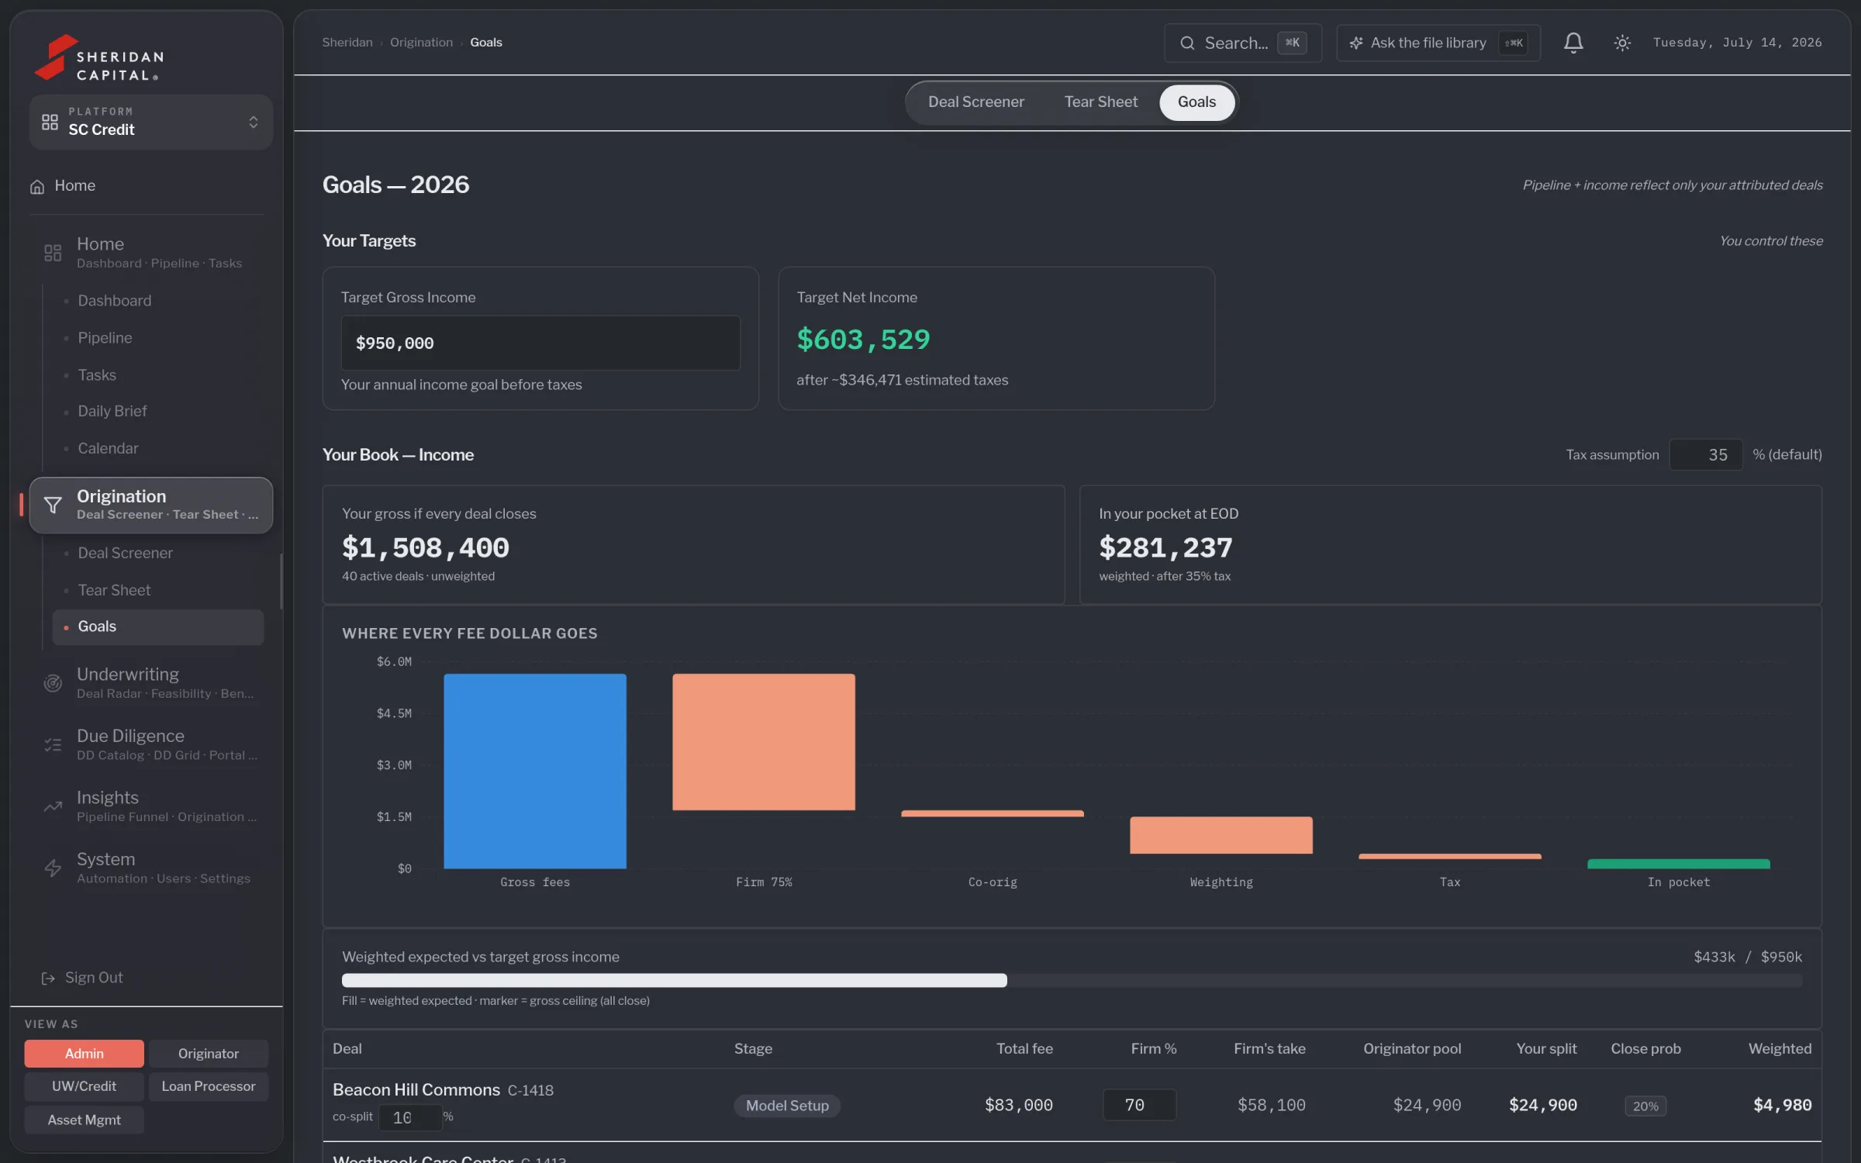Toggle the light theme sun icon

pyautogui.click(x=1621, y=43)
